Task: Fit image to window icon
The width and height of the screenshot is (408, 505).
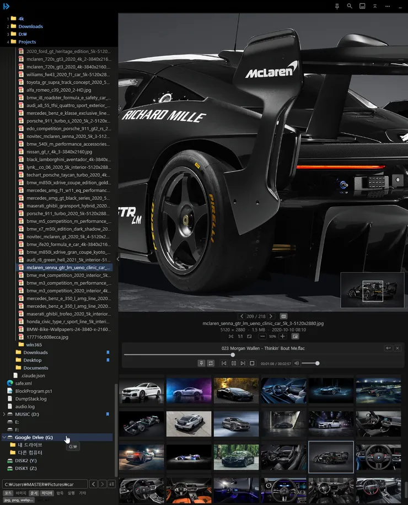Action: 231,336
